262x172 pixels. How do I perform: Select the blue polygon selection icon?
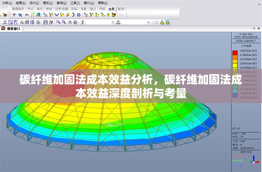click(16, 22)
